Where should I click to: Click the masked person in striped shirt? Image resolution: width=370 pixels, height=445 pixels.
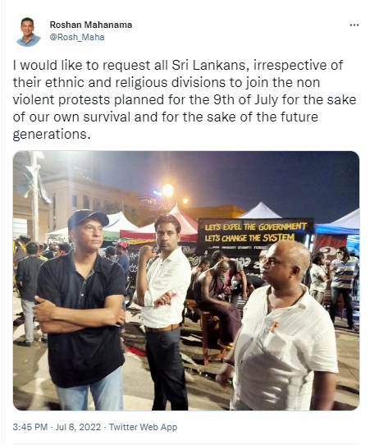pos(343,287)
